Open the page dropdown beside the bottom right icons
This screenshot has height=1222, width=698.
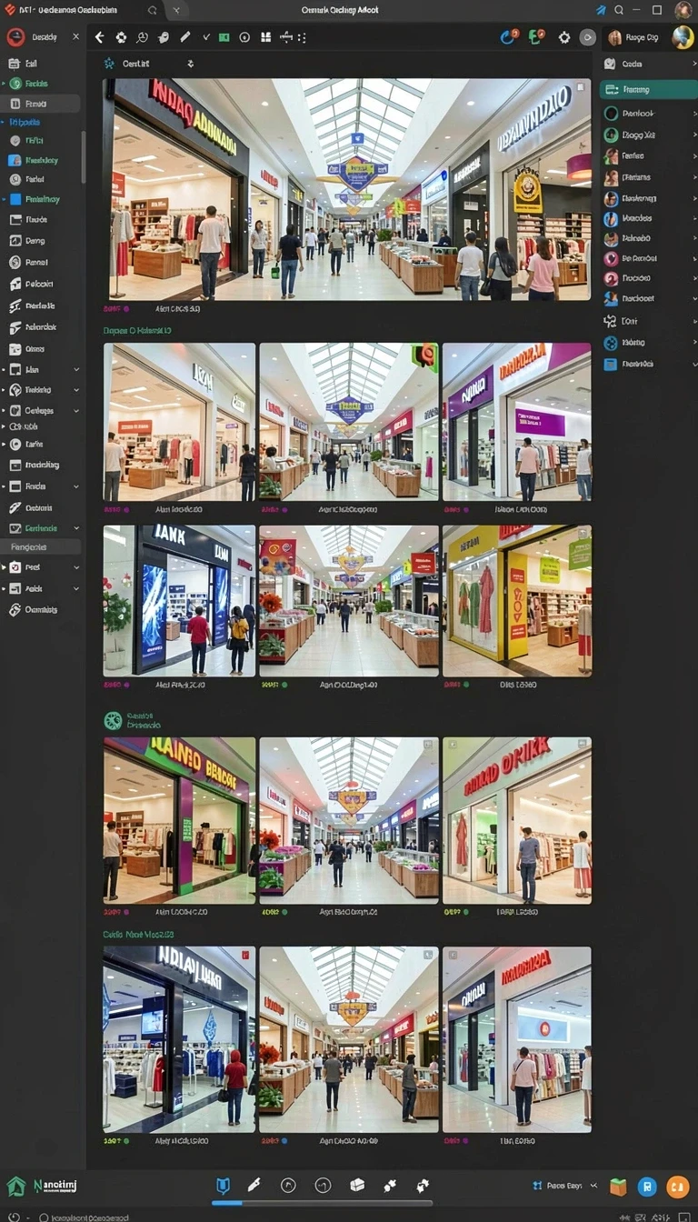point(594,1186)
